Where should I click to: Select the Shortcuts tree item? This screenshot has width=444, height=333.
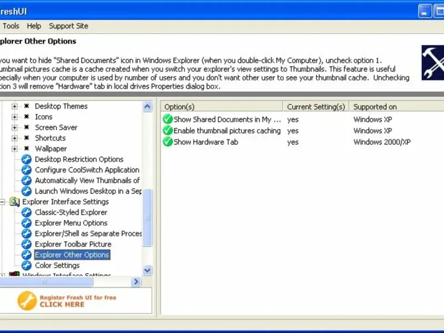[x=50, y=138]
